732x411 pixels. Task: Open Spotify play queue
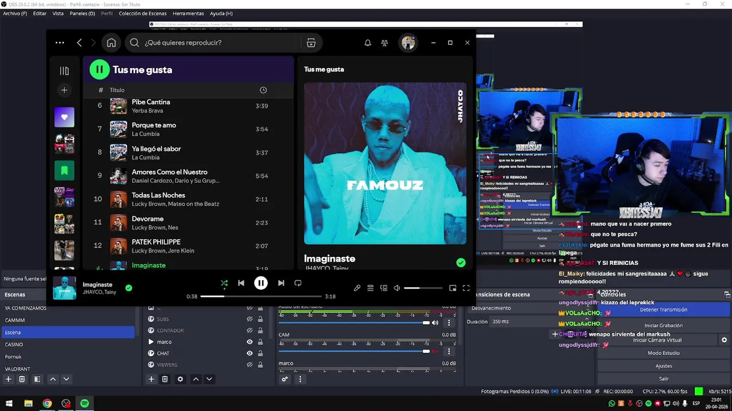pos(370,288)
